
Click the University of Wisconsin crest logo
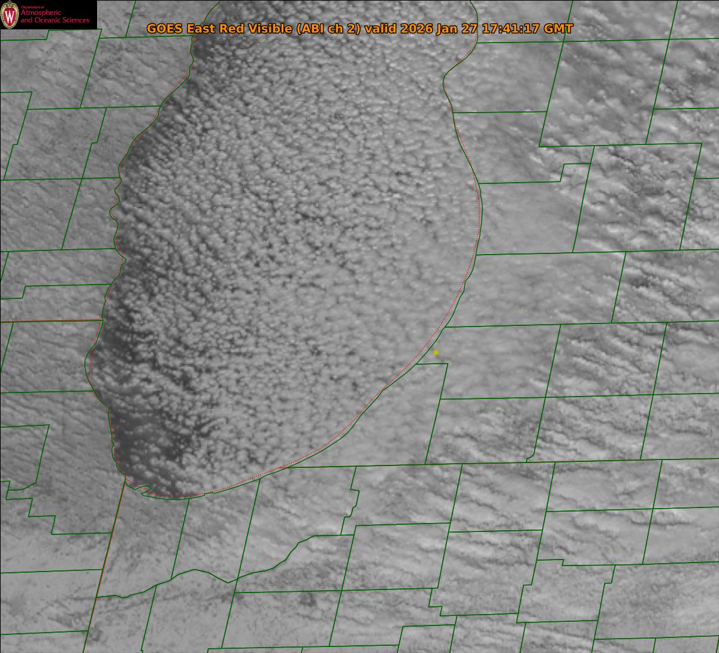coord(10,15)
